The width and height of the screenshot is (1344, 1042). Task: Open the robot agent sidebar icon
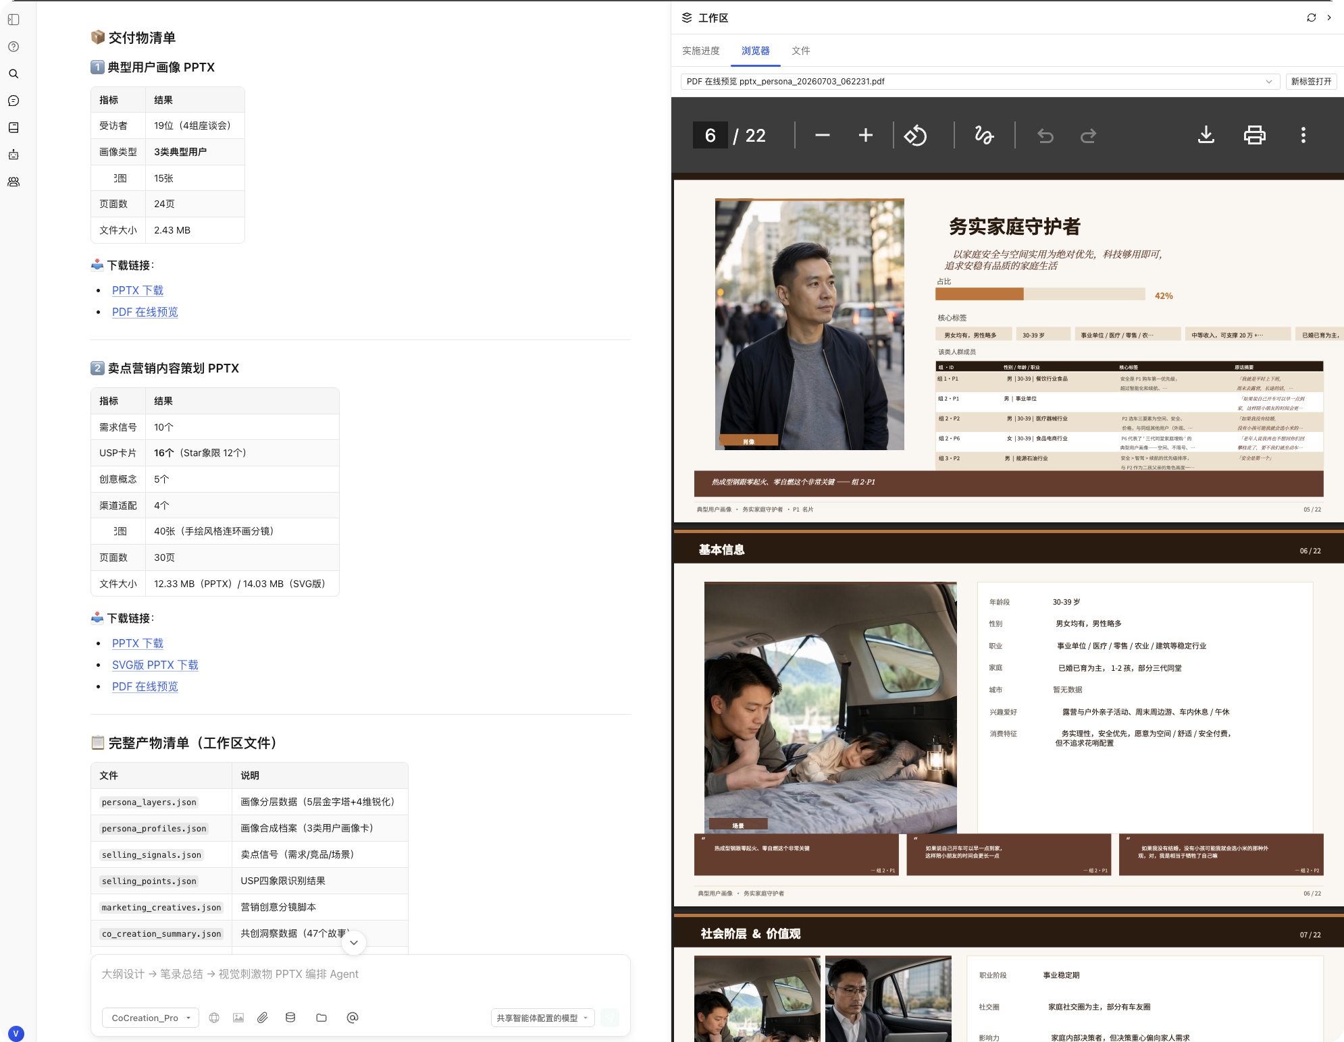click(x=14, y=155)
